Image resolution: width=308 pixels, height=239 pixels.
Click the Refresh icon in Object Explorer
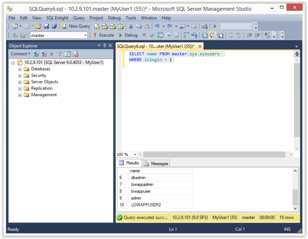pyautogui.click(x=67, y=54)
